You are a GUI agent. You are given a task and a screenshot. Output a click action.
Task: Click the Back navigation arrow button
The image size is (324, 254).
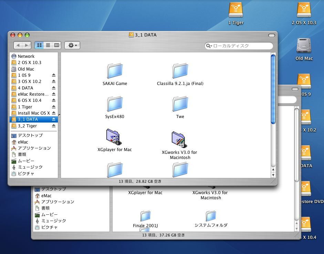pos(18,45)
